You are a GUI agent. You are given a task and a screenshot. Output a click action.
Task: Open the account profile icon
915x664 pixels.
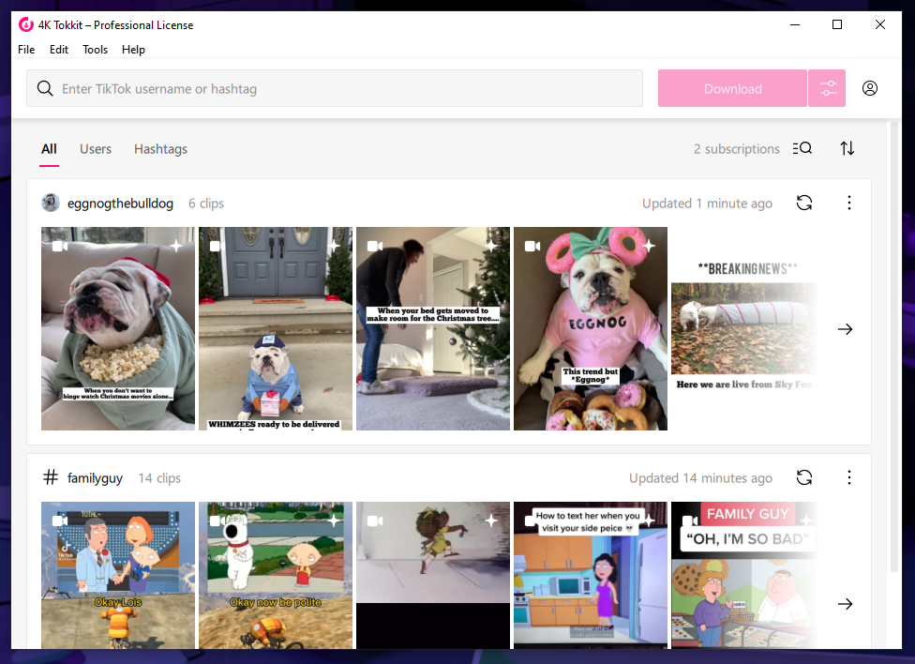point(870,89)
